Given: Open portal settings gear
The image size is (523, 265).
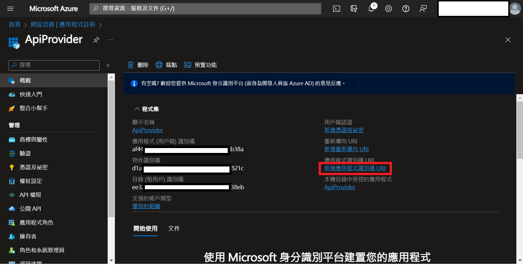Looking at the screenshot, I should (388, 9).
